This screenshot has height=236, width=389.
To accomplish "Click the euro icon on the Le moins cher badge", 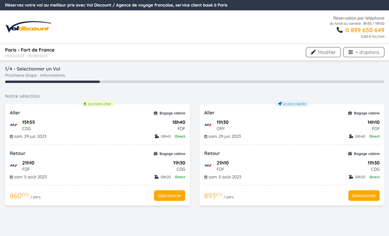I will click(85, 104).
